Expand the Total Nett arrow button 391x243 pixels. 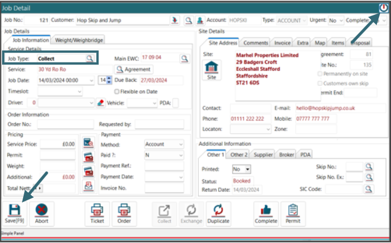coord(40,188)
